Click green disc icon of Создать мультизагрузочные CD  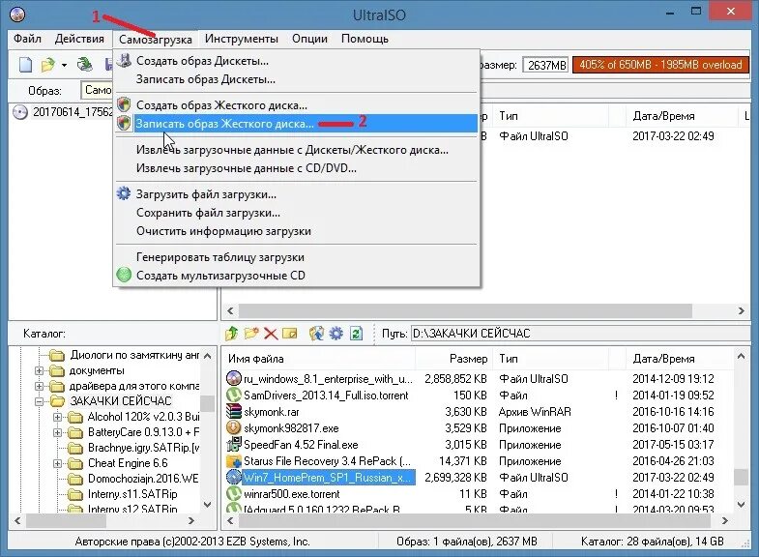coord(124,275)
